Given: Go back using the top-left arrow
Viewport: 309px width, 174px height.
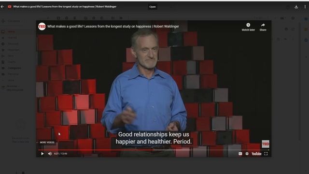Looking at the screenshot, I should [2, 7].
